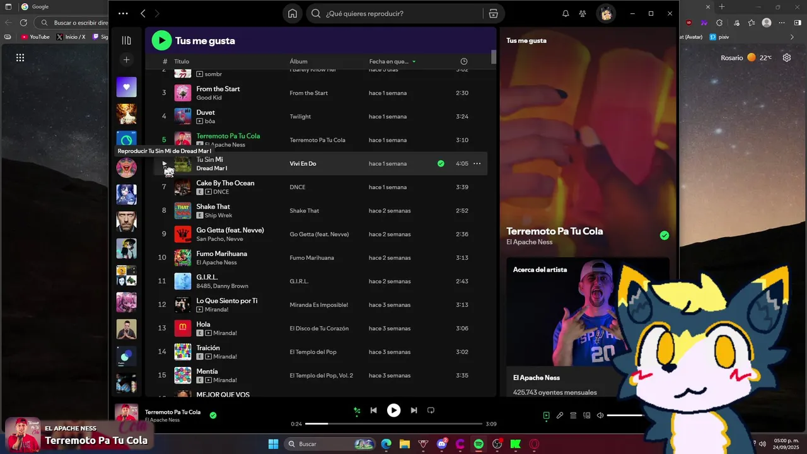Open El Templo del Pop, Vol. 2 album
The width and height of the screenshot is (807, 454).
pos(322,376)
